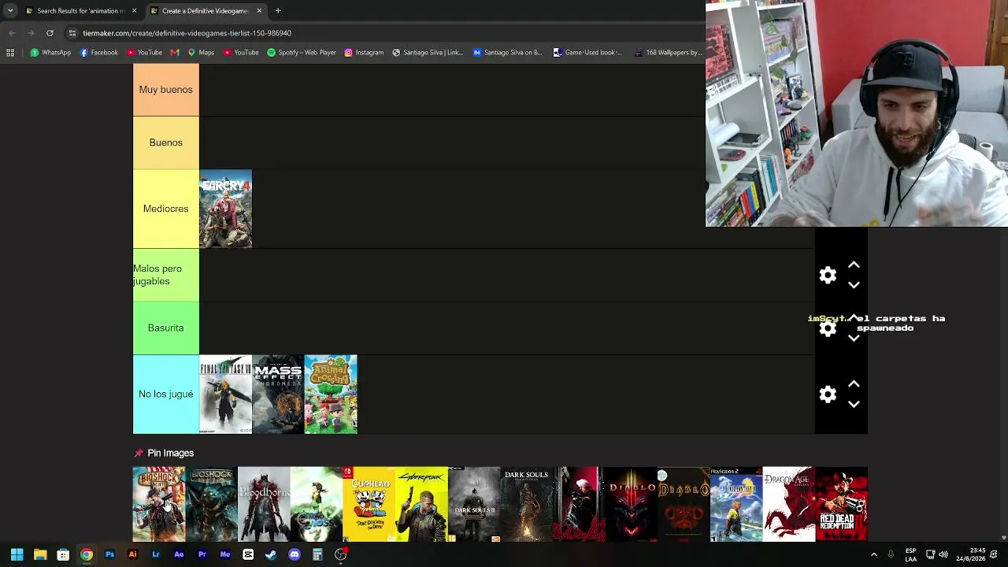Close the 'Create a Definitive Videogame' tab

click(259, 11)
